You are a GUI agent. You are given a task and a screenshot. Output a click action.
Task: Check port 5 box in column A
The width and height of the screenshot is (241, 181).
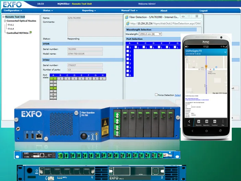tap(128, 63)
